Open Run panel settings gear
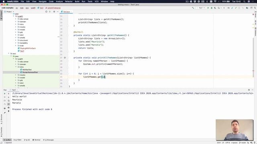 (249, 90)
